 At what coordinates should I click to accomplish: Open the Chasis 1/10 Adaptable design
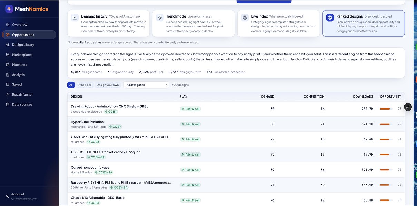coord(98,198)
